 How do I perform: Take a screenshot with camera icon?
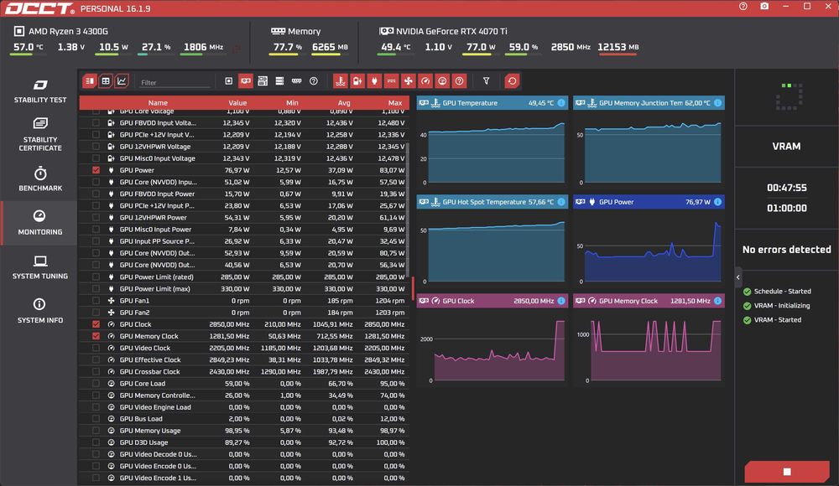pos(764,7)
